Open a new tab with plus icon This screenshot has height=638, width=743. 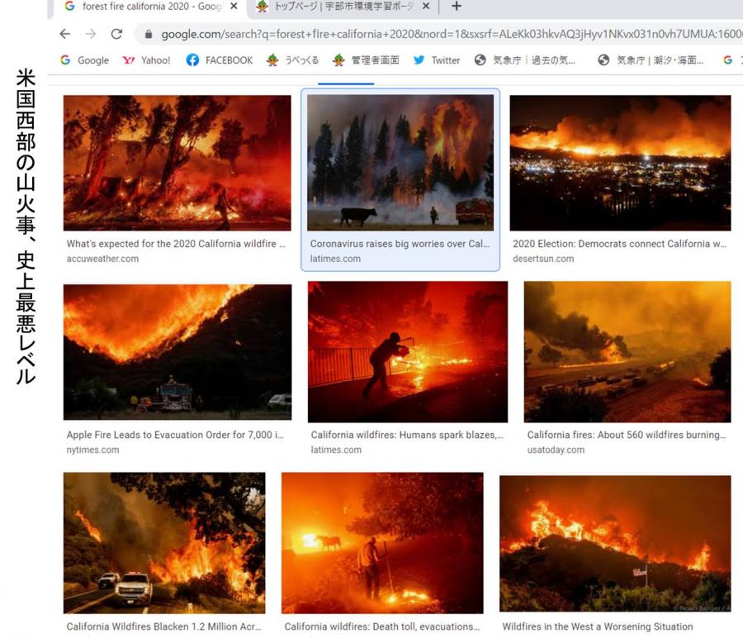tap(457, 6)
